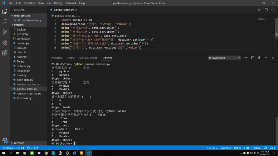
Task: Show hidden system tray icons chevron
Action: pos(241,153)
